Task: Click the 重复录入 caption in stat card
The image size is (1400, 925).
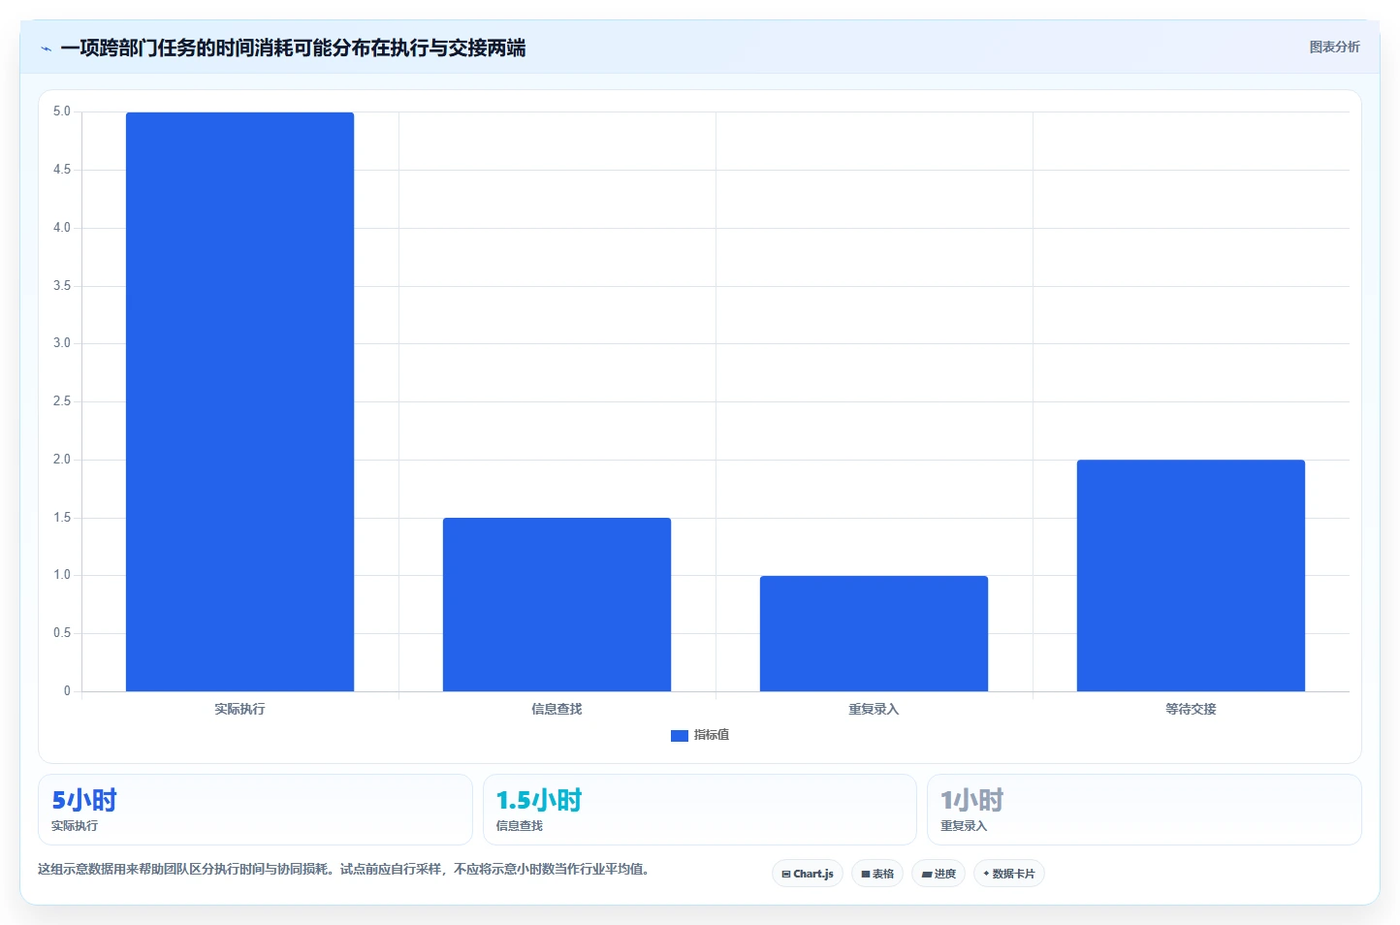Action: click(x=964, y=826)
